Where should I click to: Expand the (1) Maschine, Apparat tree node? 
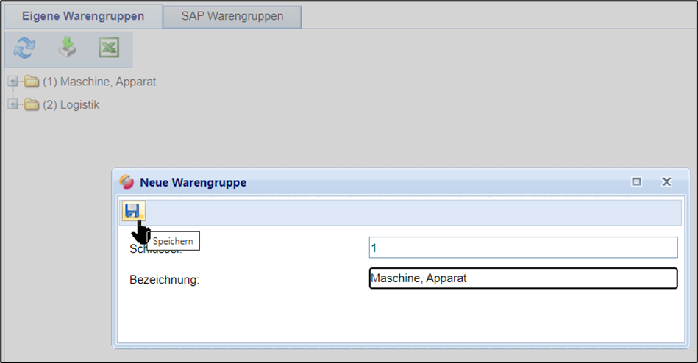coord(13,82)
